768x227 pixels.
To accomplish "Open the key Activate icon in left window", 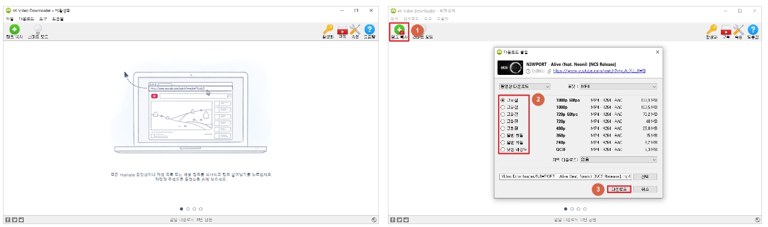I will coord(328,30).
